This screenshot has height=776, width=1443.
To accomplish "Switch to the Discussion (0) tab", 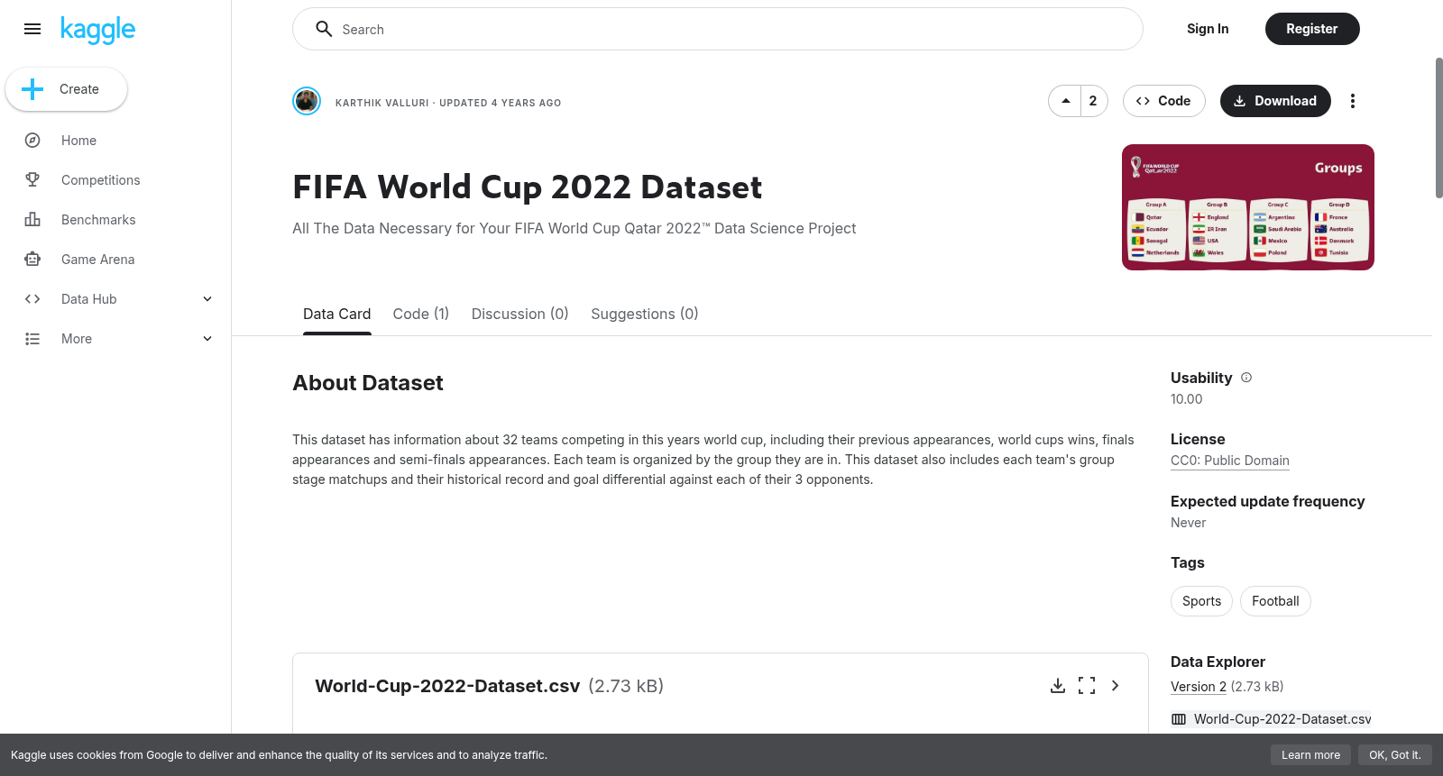I will 520,314.
